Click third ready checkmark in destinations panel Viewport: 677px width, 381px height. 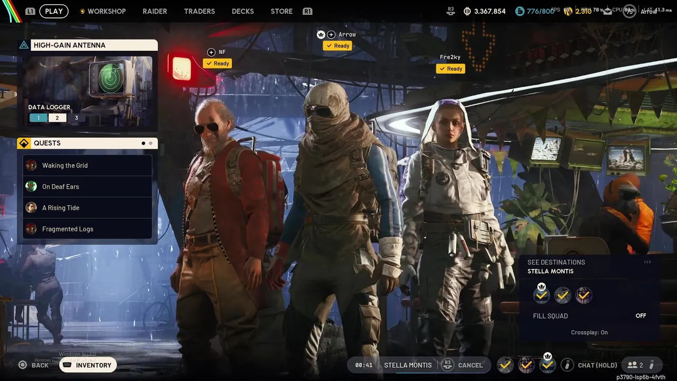click(x=583, y=295)
